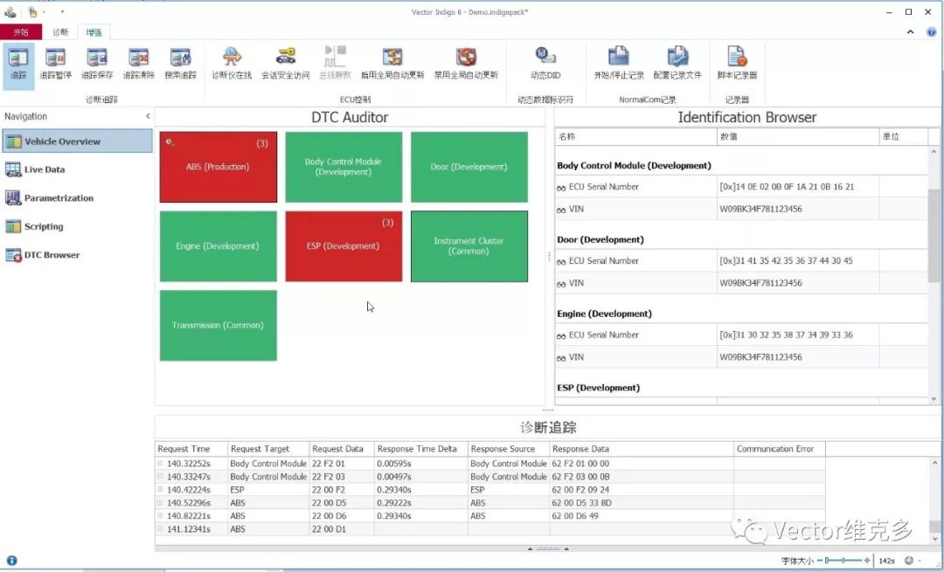This screenshot has width=944, height=572.
Task: Collapse the ribbon using the top-right chevron
Action: pos(910,32)
